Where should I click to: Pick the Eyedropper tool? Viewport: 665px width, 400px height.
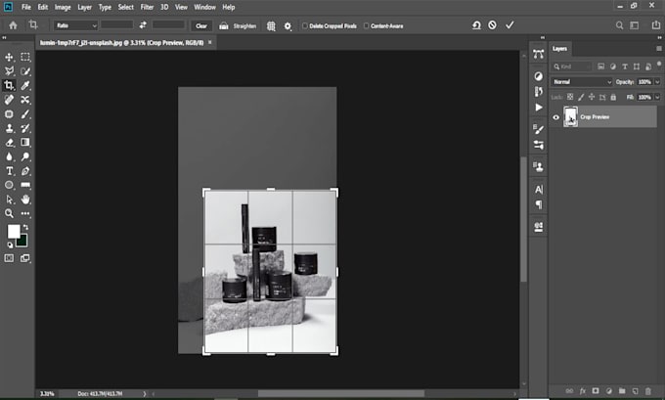(25, 85)
